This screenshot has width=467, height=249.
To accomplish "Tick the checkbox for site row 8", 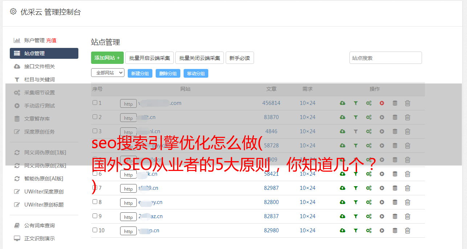I will 95,202.
